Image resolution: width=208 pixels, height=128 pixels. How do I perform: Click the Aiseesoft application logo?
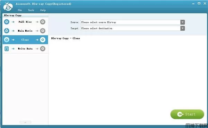tap(8, 7)
